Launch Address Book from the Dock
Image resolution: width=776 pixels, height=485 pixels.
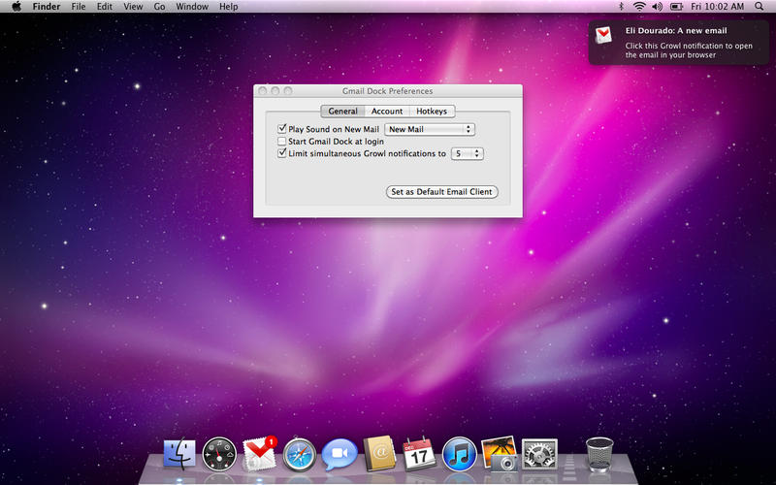tap(379, 453)
